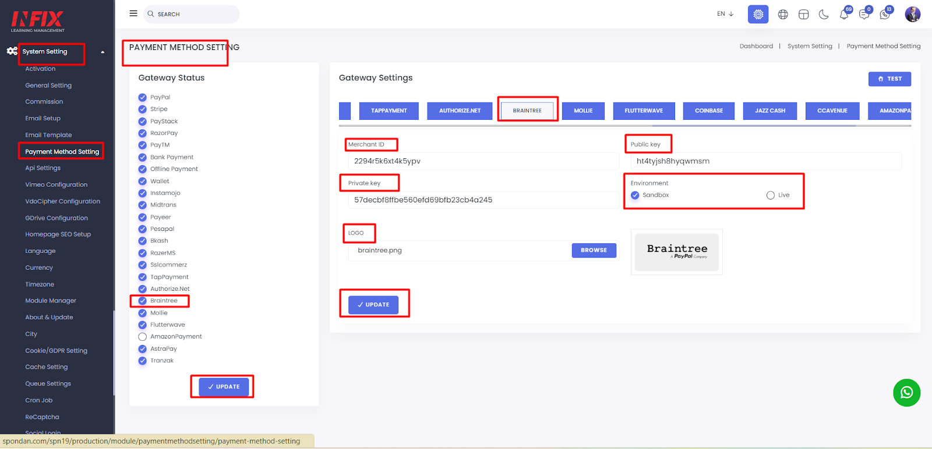Screen dimensions: 932x449
Task: Select the BRAINTREE tab
Action: click(527, 111)
